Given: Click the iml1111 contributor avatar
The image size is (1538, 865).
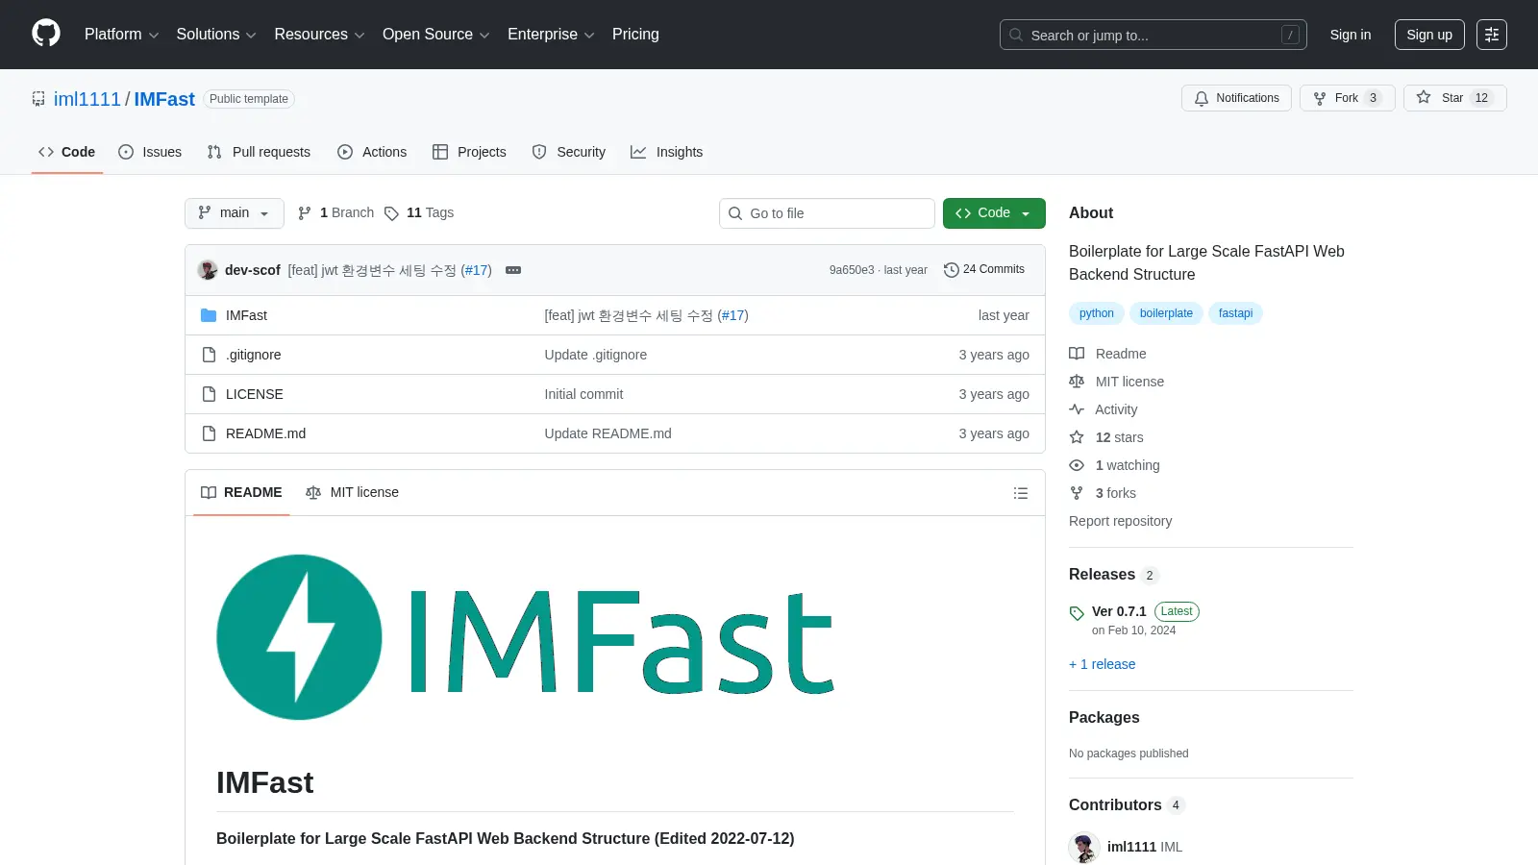Looking at the screenshot, I should pos(1084,848).
